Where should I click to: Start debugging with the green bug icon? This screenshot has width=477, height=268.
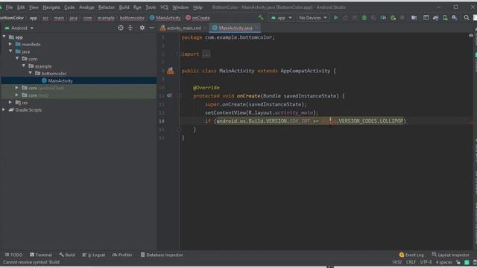pyautogui.click(x=364, y=18)
